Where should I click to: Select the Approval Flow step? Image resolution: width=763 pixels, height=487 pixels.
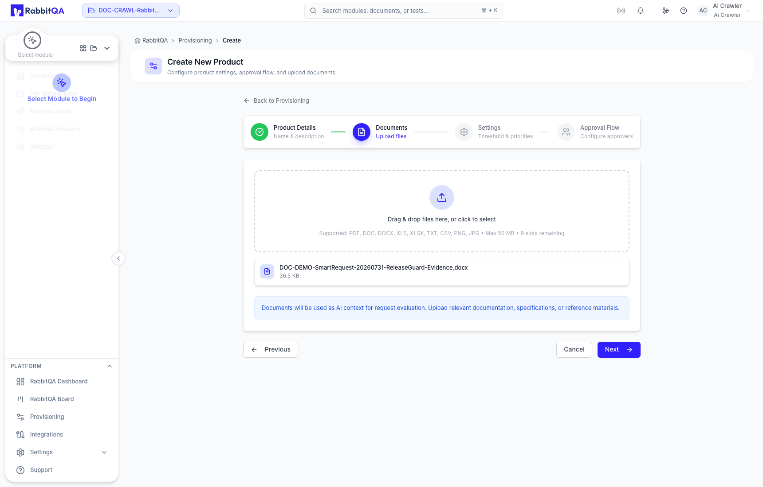pos(595,132)
